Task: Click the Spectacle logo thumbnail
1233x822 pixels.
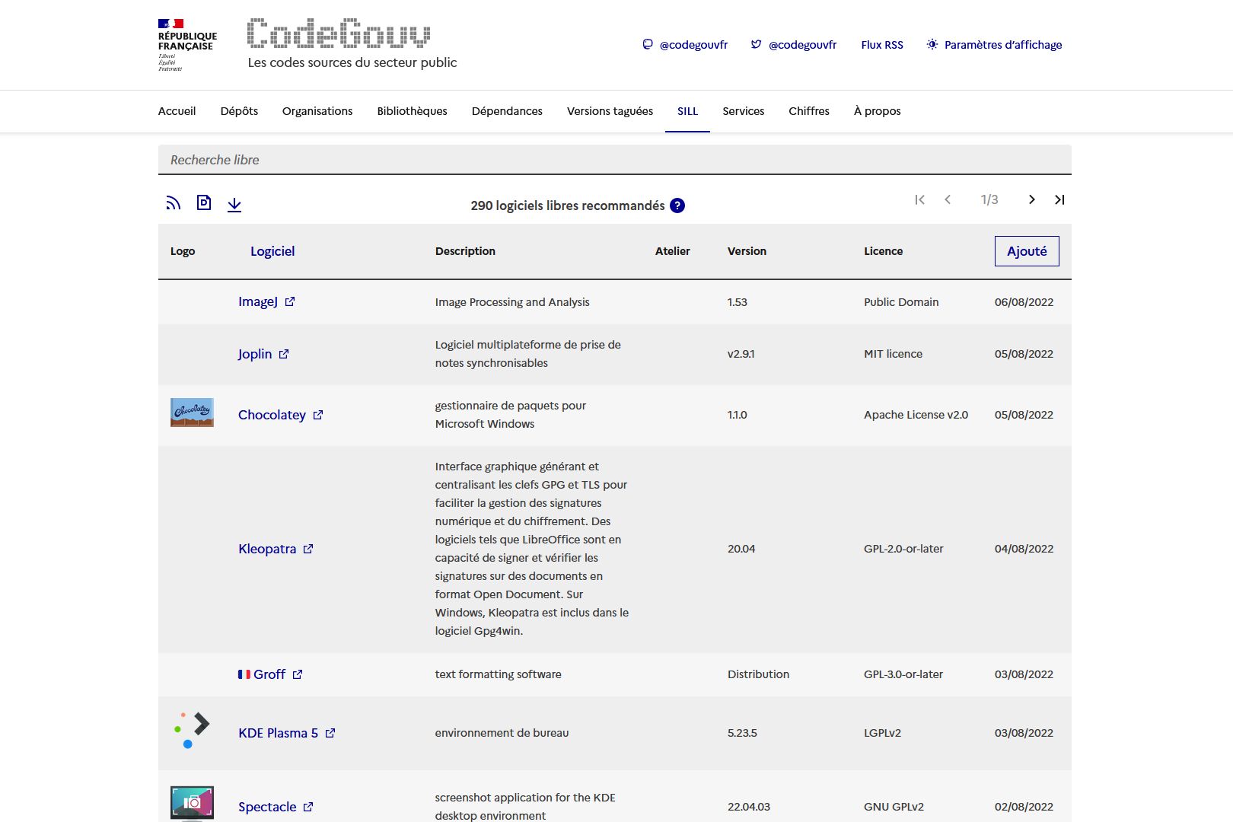Action: pos(192,804)
